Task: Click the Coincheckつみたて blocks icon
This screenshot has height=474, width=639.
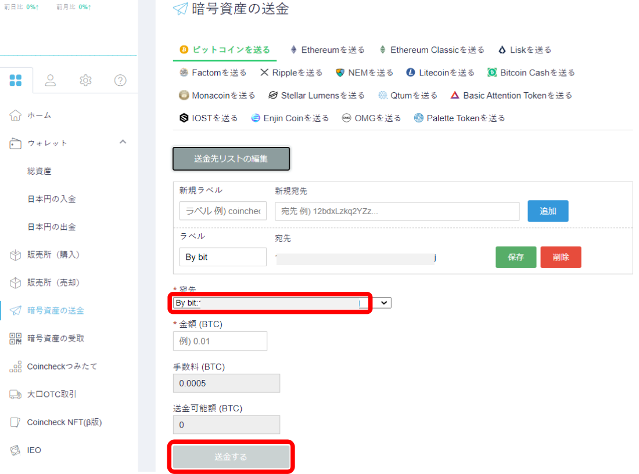Action: 16,367
